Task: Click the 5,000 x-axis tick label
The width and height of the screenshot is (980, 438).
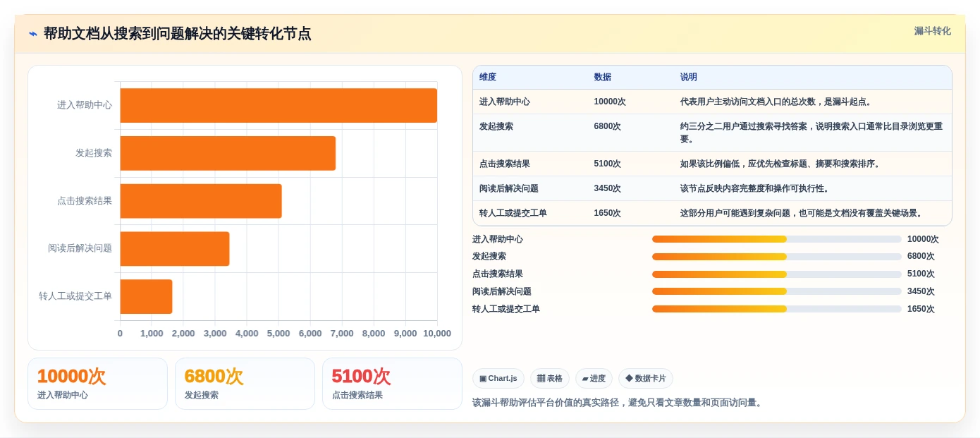Action: click(278, 334)
